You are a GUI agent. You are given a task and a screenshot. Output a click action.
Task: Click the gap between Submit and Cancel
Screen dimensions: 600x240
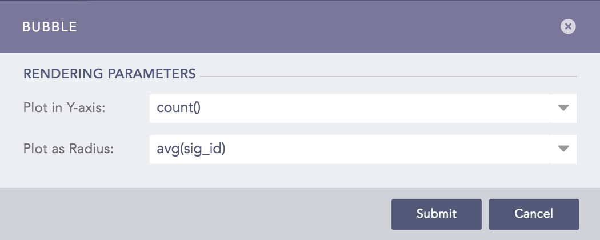(485, 214)
